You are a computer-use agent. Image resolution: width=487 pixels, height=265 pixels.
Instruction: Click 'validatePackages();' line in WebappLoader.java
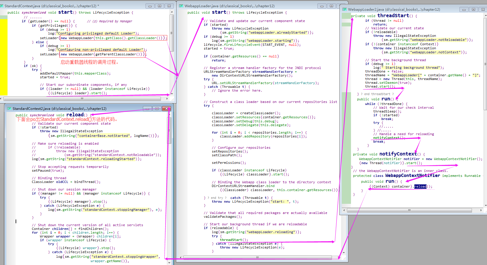(223, 217)
